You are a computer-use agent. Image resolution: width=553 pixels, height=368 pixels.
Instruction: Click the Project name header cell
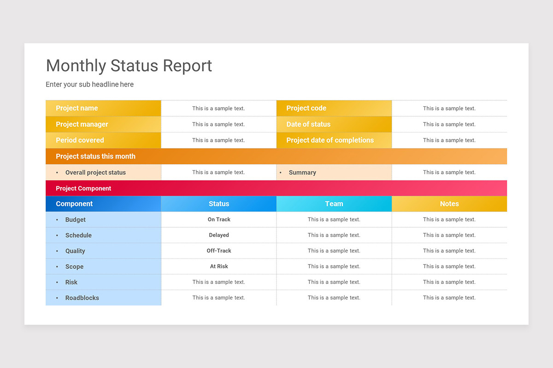[x=76, y=108]
